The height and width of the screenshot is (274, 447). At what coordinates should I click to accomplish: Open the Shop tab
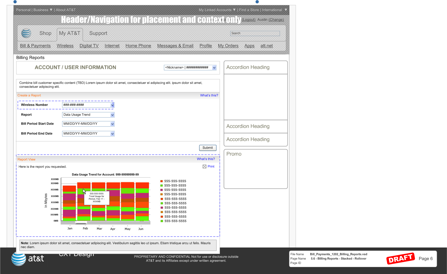[x=45, y=33]
